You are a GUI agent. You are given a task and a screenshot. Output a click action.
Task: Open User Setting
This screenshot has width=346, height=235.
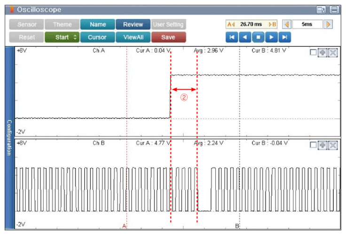168,24
